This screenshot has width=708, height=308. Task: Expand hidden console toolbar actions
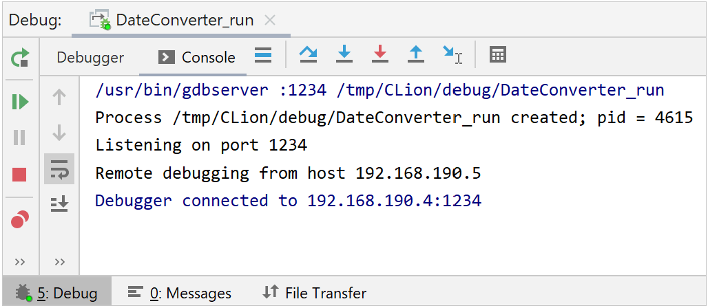click(59, 262)
